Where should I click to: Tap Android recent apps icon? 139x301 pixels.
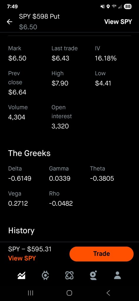31,293
